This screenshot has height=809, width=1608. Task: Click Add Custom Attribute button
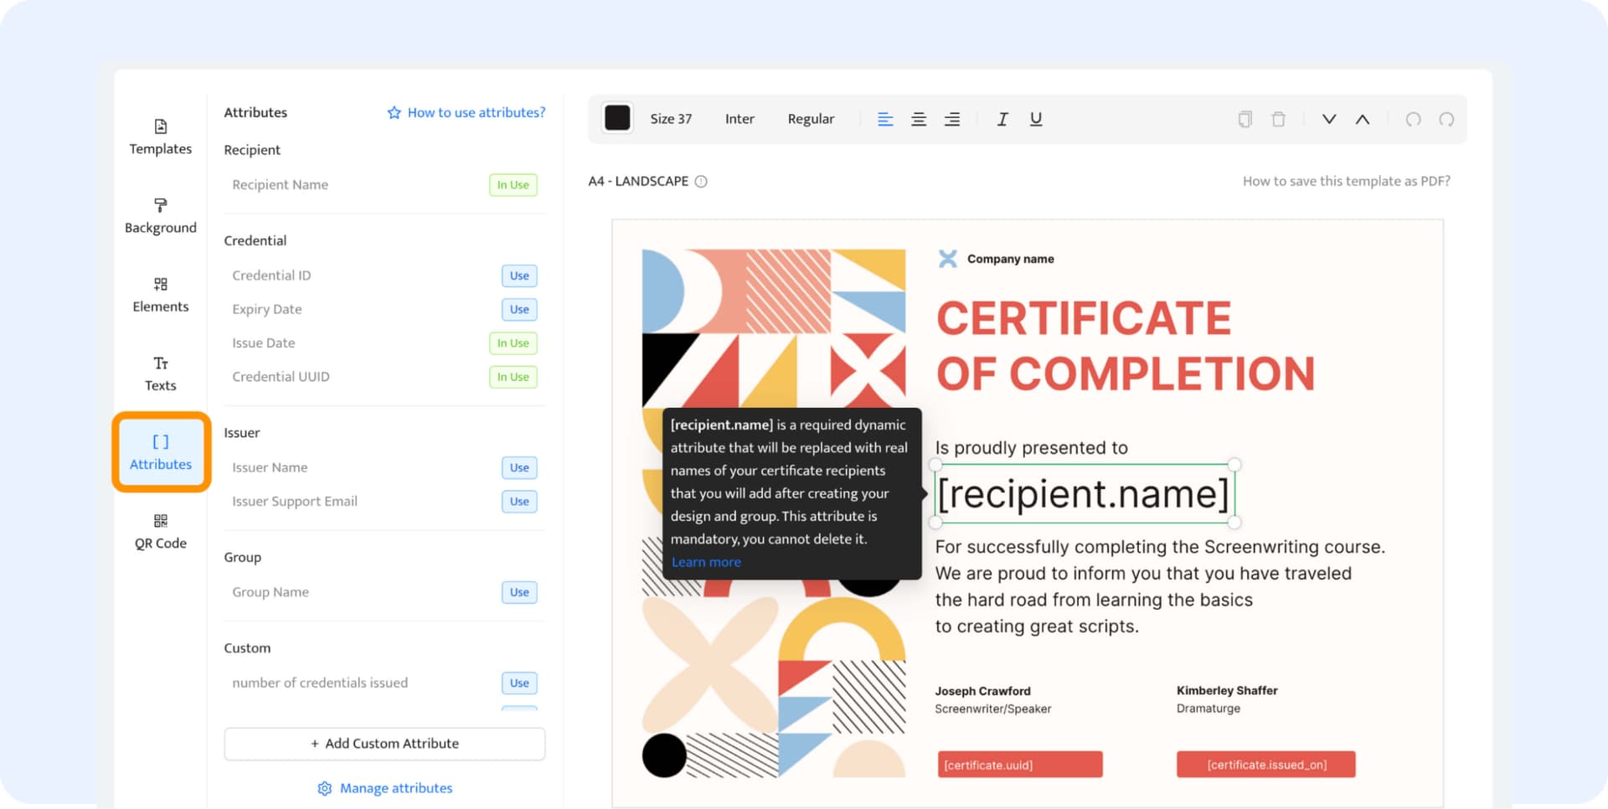pyautogui.click(x=384, y=744)
